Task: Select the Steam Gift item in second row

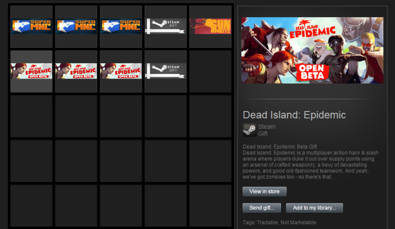Action: click(x=165, y=71)
